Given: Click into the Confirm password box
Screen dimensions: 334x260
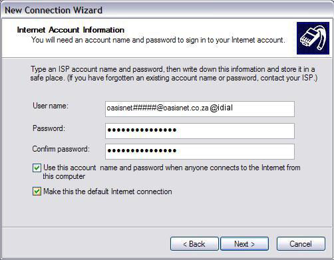Looking at the screenshot, I should pyautogui.click(x=200, y=152).
